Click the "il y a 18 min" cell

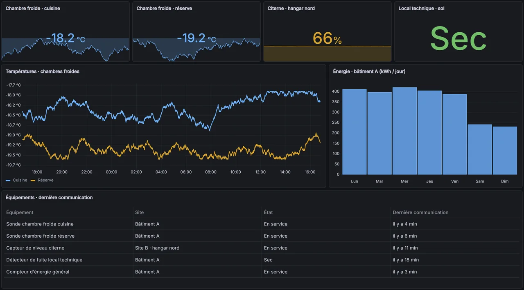click(x=455, y=260)
